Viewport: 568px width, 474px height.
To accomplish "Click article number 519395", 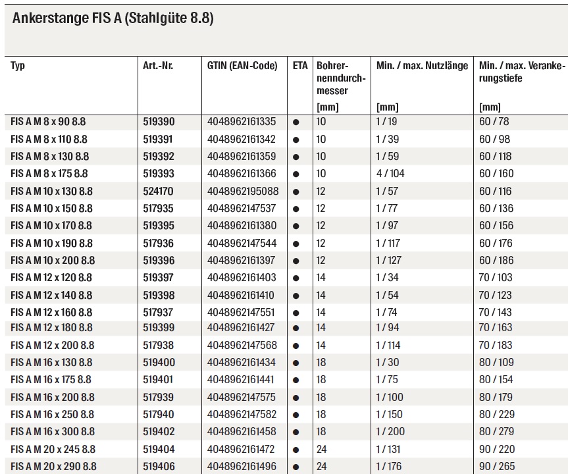I will [159, 225].
